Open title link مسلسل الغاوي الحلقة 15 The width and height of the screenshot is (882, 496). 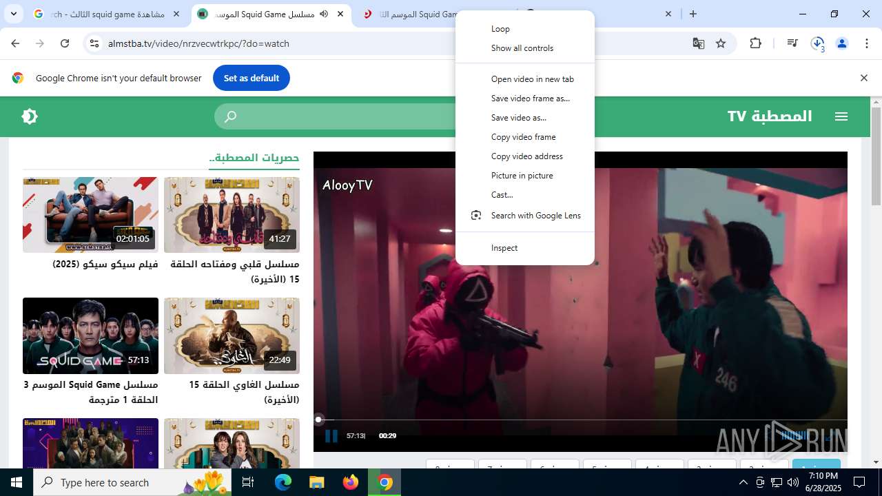point(244,392)
